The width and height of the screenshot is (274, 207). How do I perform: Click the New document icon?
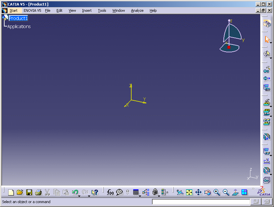pos(11,192)
